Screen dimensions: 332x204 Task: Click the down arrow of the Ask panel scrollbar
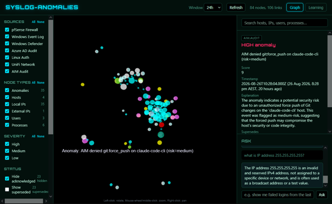click(x=325, y=186)
